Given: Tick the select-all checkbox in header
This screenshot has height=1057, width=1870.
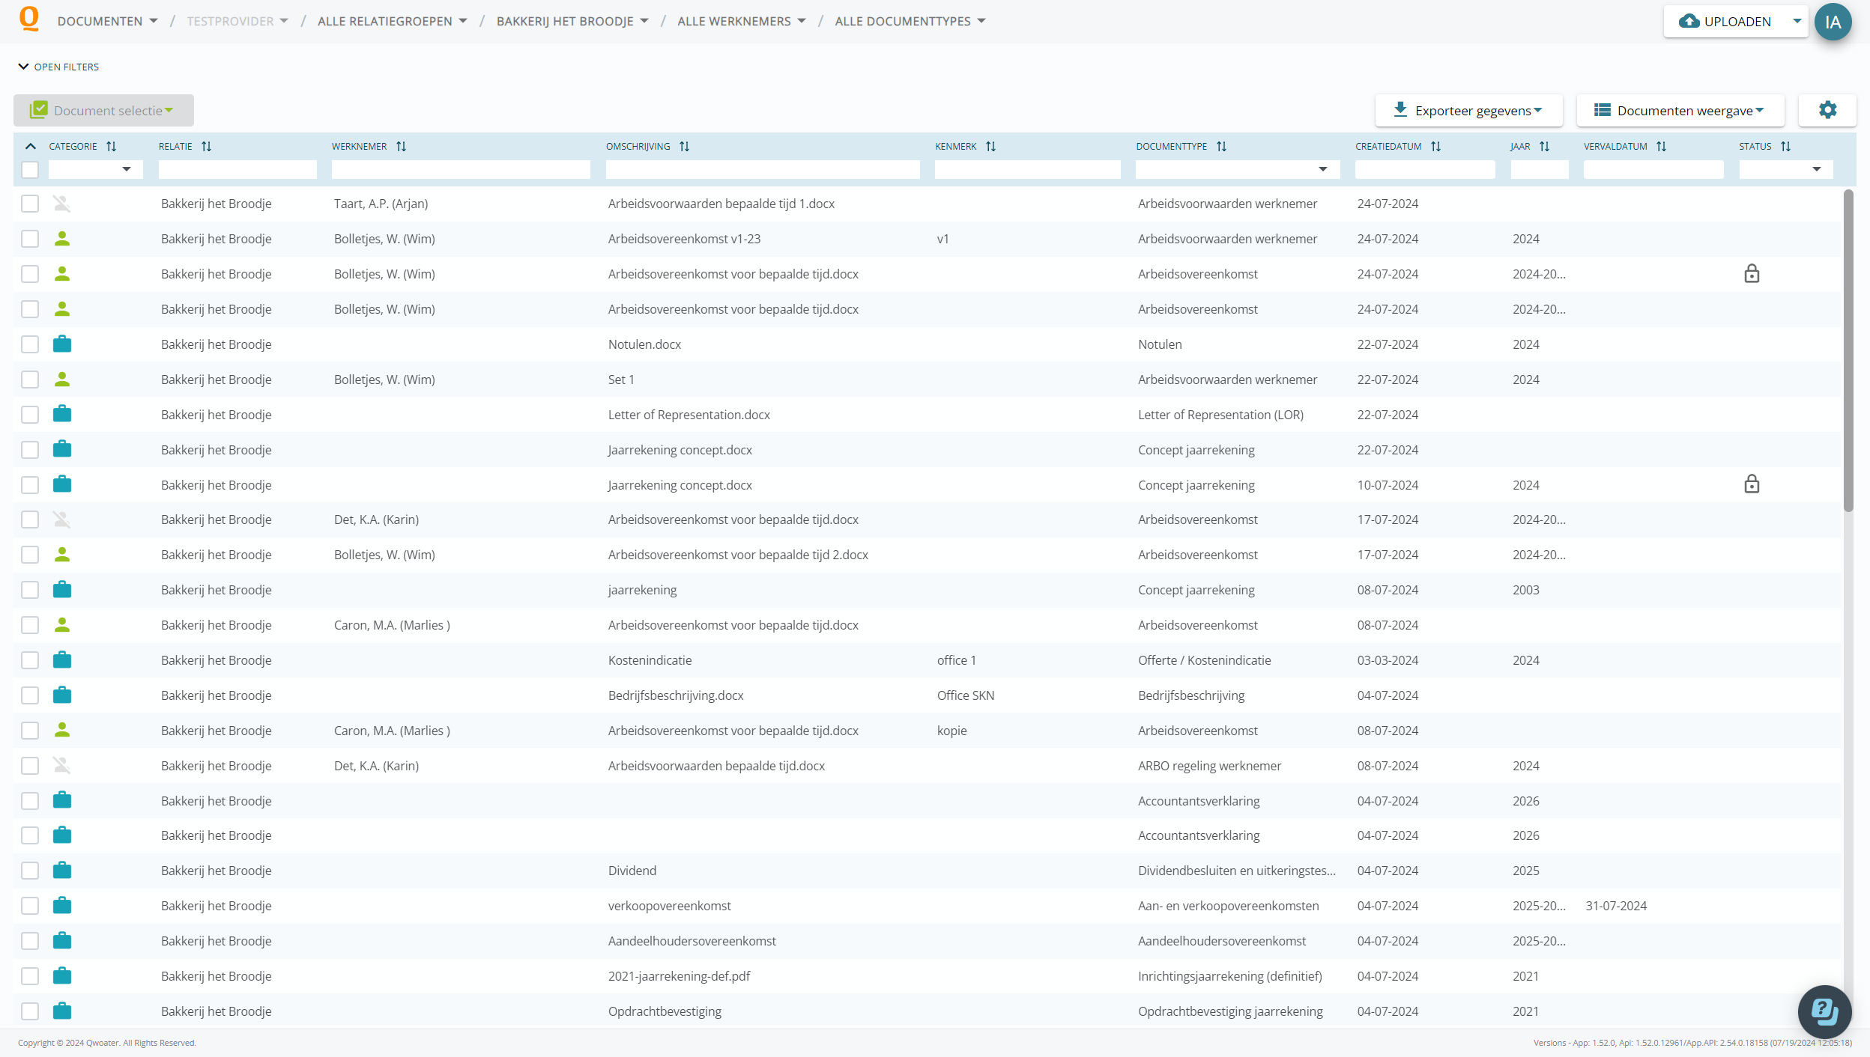Looking at the screenshot, I should click(30, 170).
